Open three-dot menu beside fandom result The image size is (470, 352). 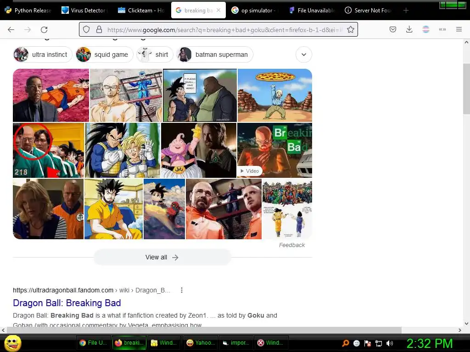point(182,290)
